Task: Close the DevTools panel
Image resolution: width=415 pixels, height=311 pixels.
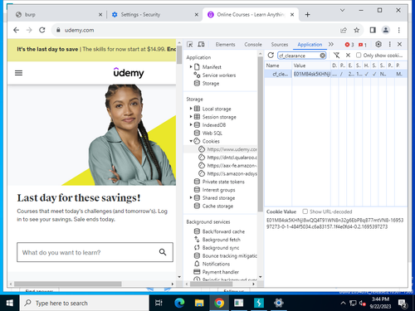Action: pyautogui.click(x=399, y=44)
